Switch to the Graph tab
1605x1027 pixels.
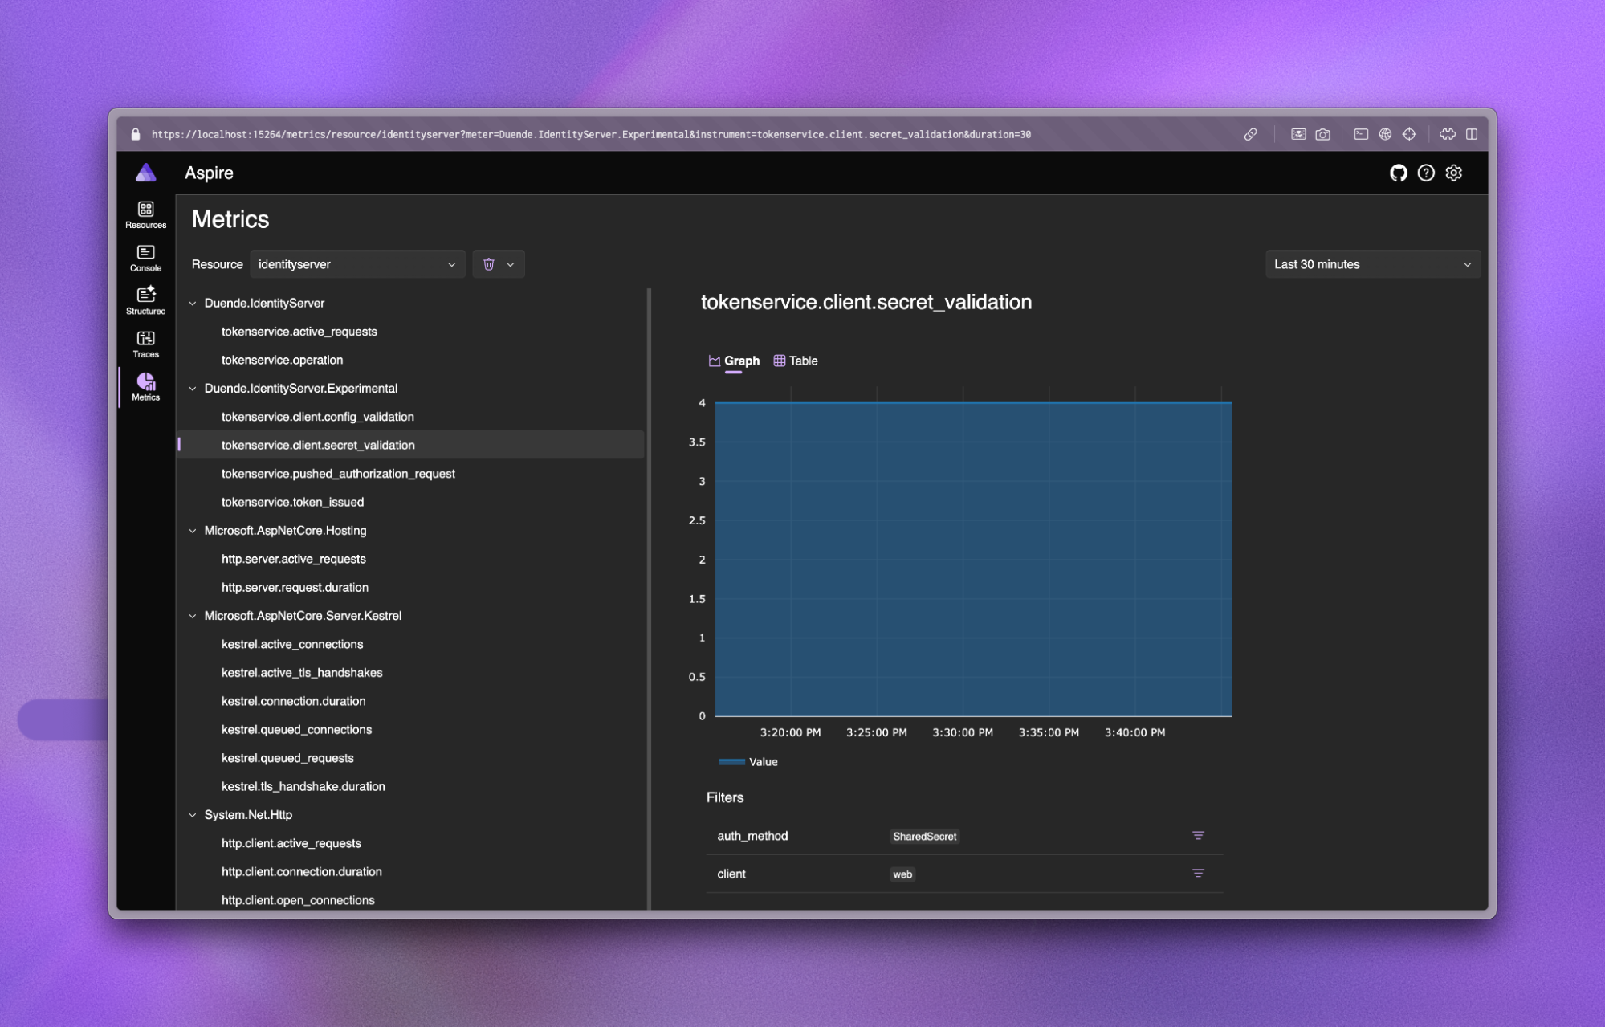734,361
